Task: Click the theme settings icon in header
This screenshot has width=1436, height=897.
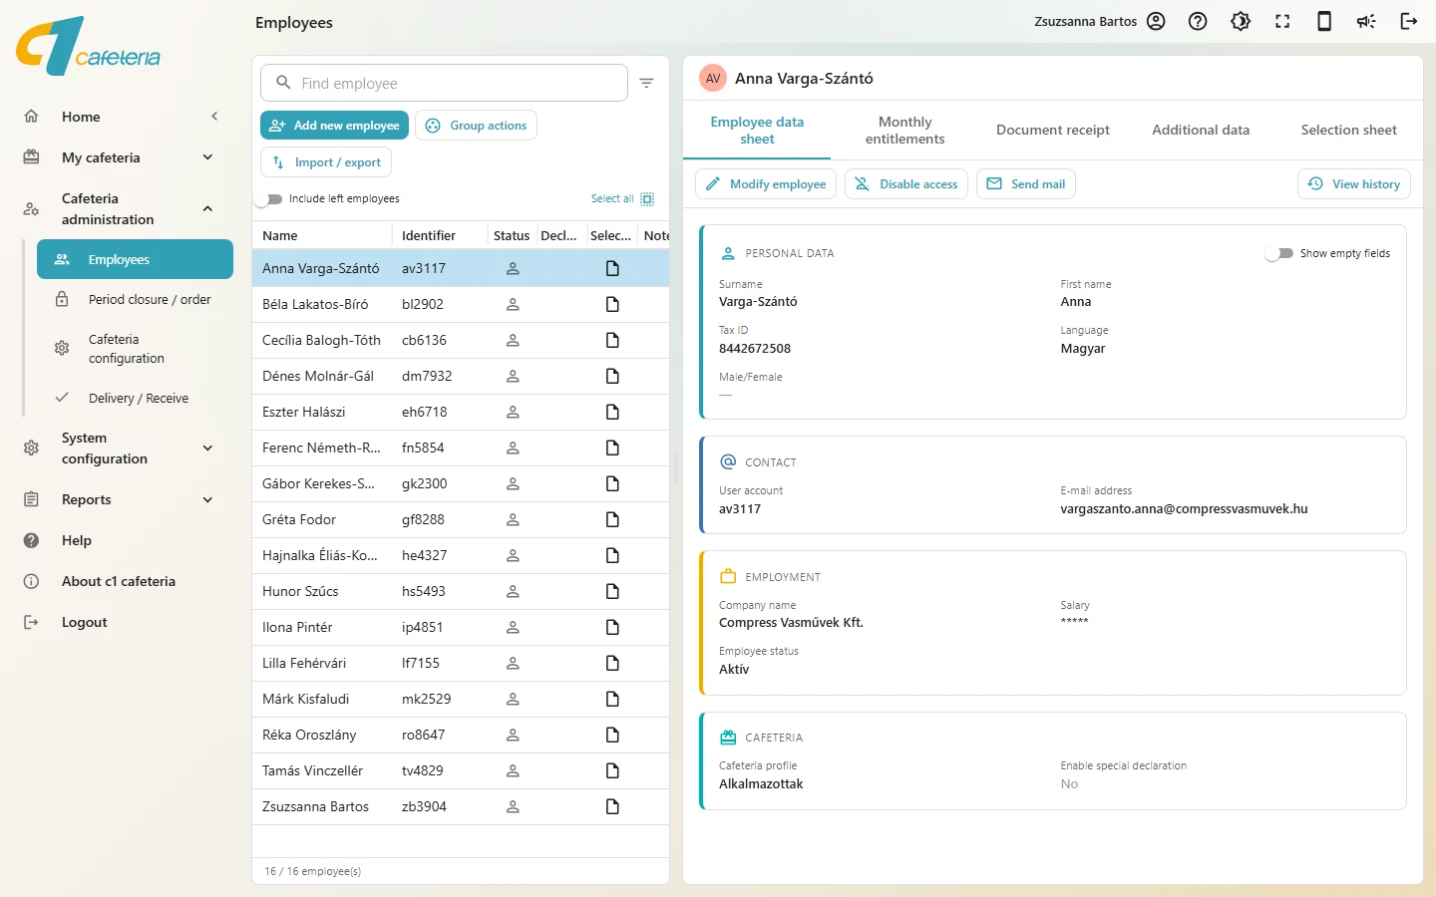Action: point(1241,21)
